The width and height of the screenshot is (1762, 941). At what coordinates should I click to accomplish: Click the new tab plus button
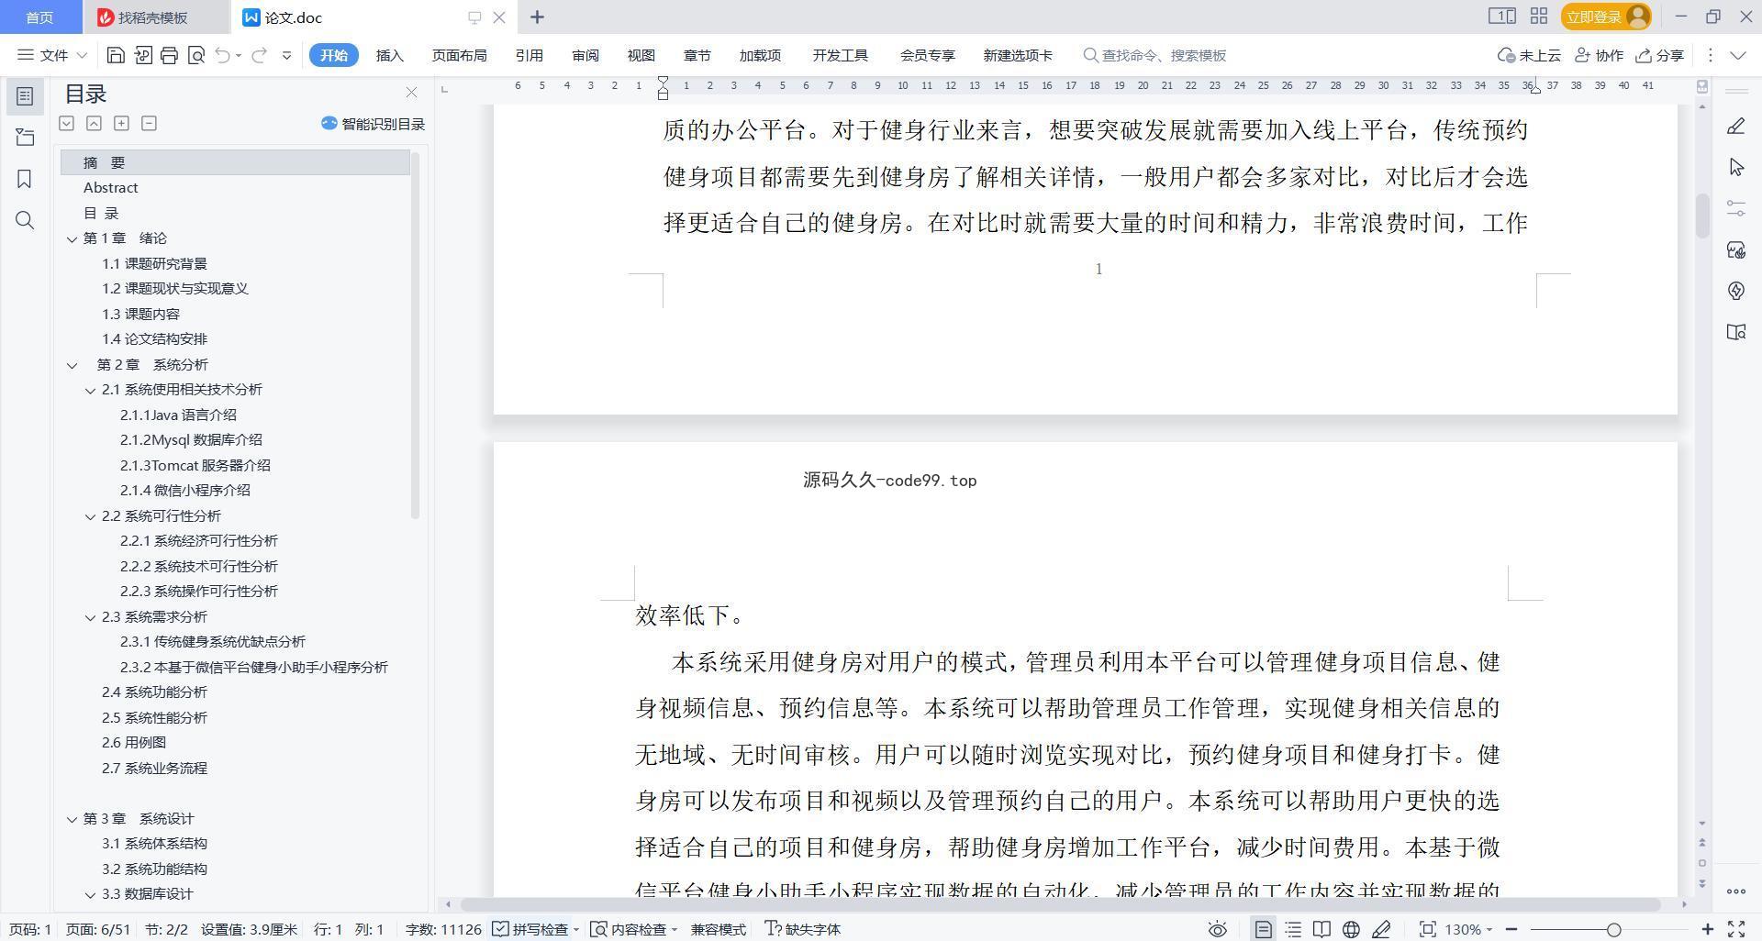point(537,17)
